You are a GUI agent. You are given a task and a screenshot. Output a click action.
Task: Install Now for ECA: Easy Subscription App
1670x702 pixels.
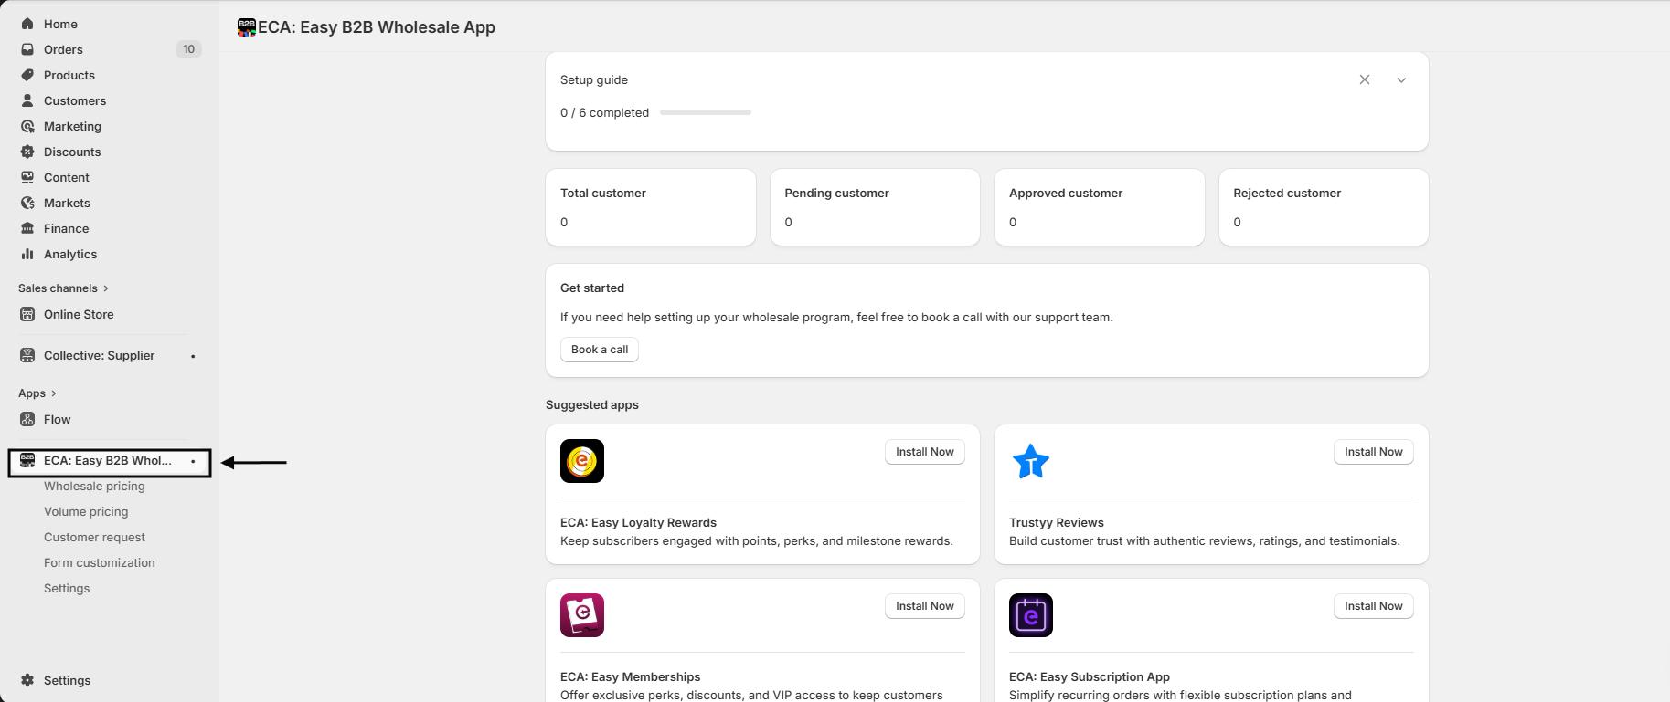(x=1373, y=606)
